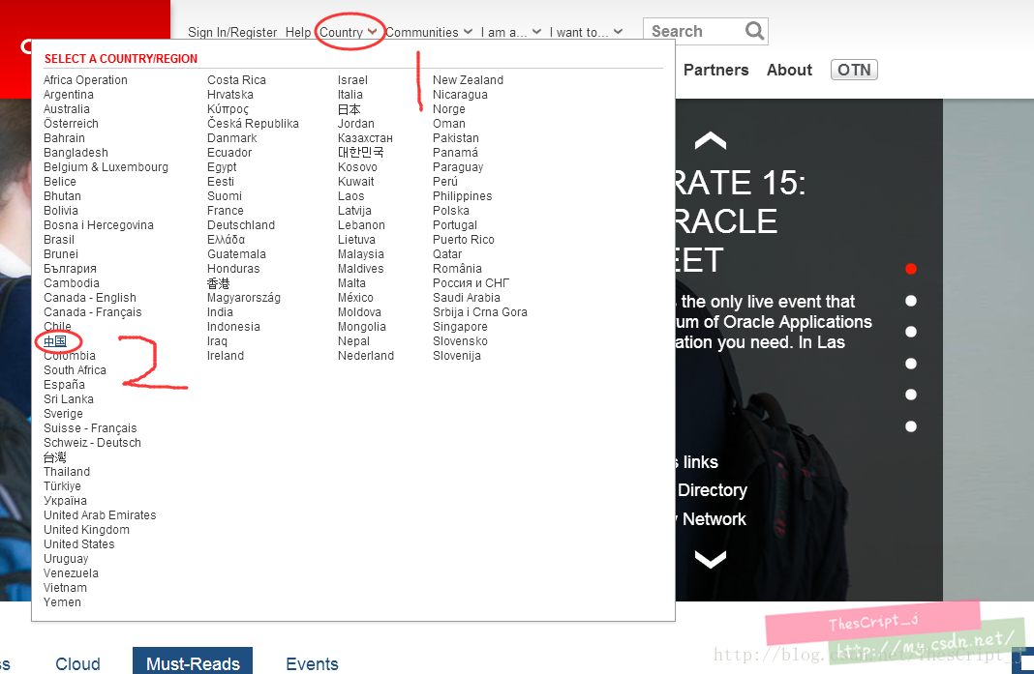Select Schweiz - Deutsch

[x=92, y=443]
